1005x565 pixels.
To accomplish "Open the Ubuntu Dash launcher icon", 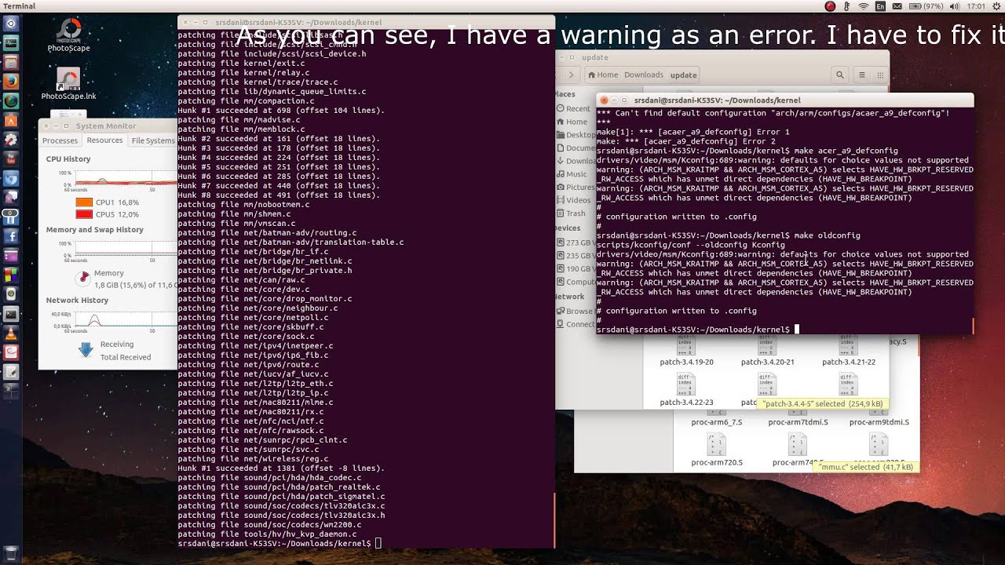I will (x=11, y=24).
